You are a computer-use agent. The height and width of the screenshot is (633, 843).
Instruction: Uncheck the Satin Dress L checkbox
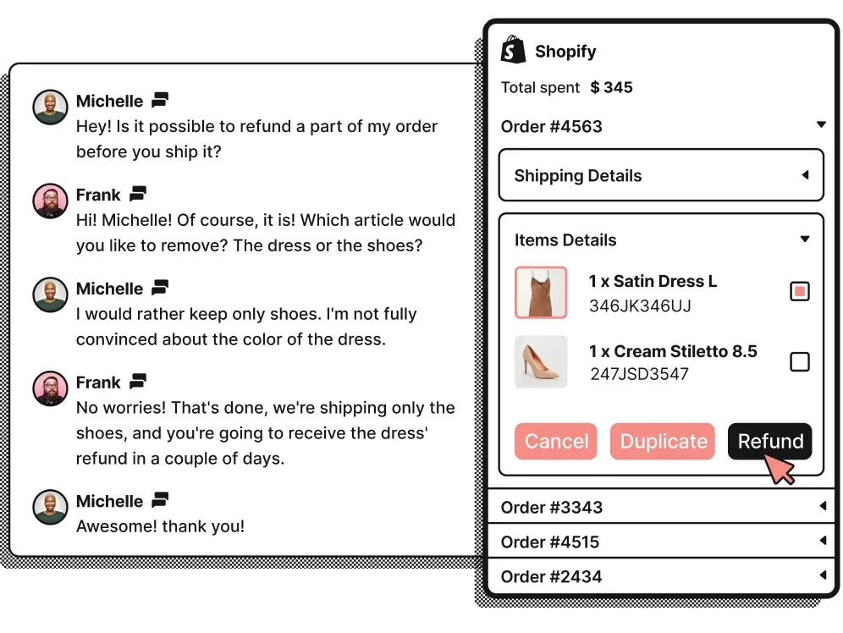(x=800, y=291)
